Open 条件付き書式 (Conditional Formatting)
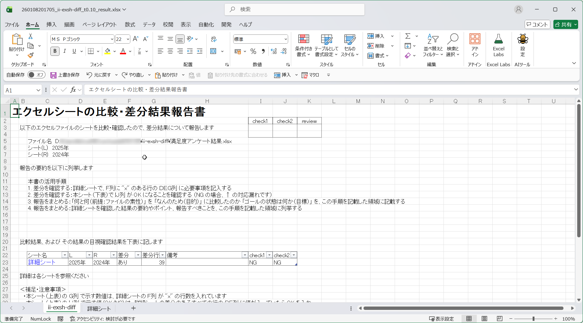 point(303,45)
